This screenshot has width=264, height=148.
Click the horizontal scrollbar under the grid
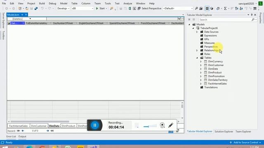[40, 122]
